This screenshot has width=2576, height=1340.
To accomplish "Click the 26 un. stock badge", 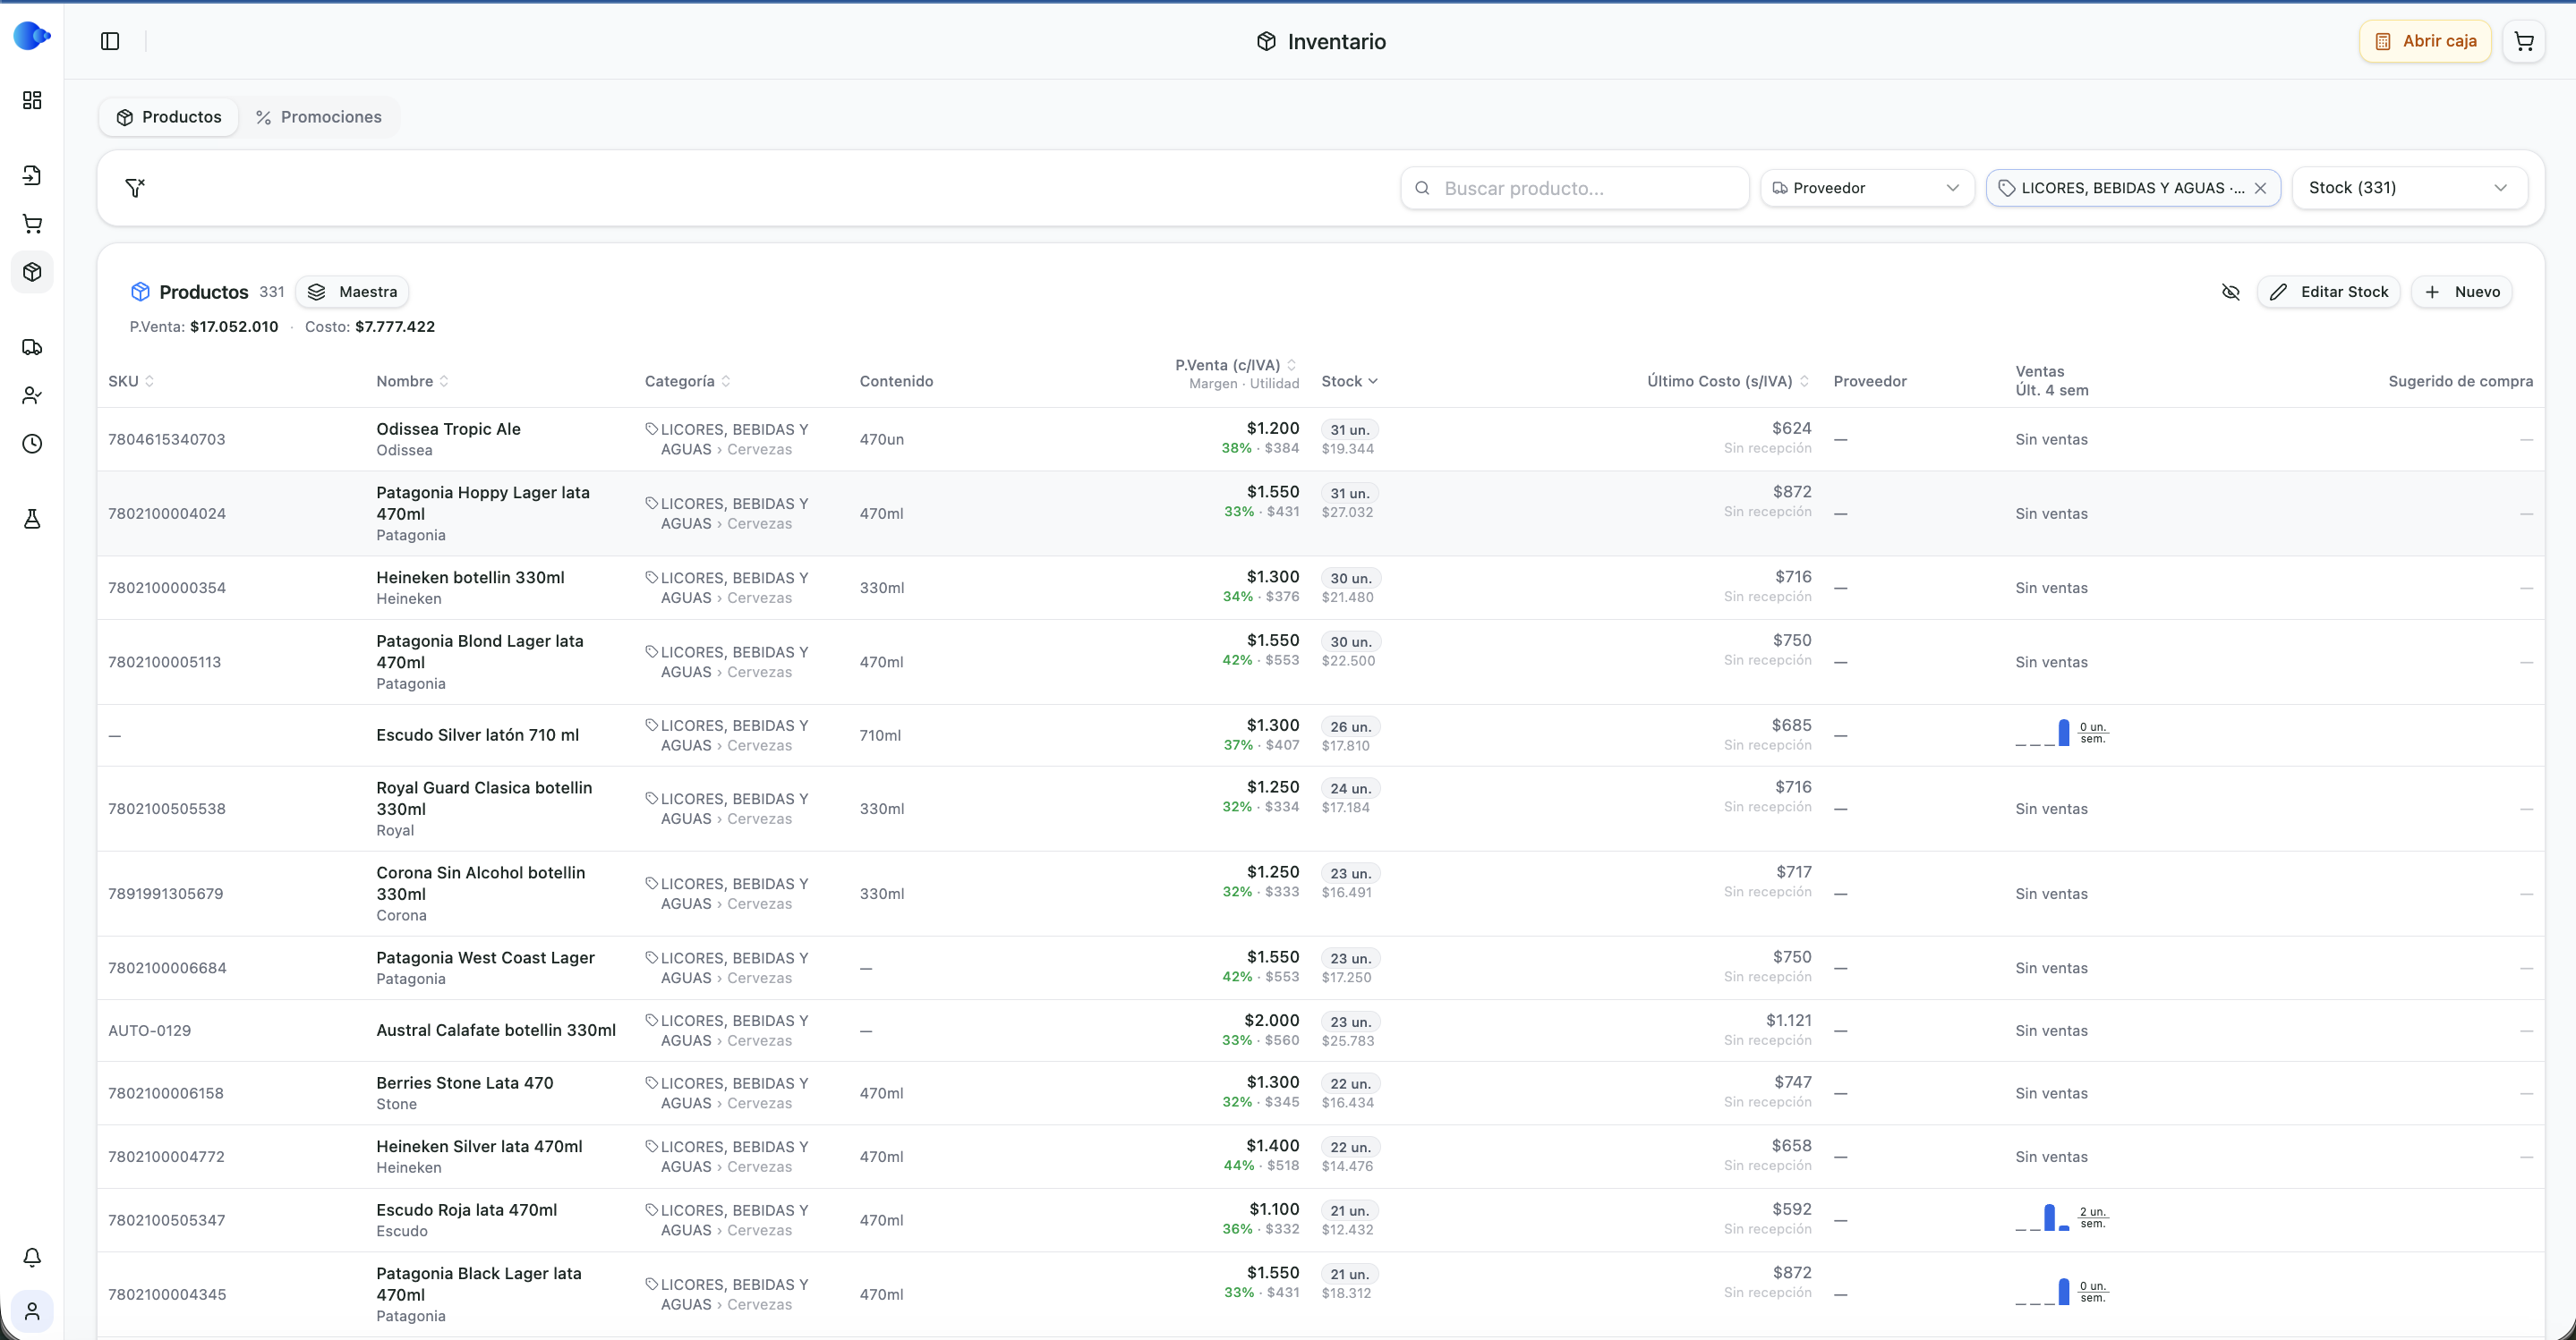I will pos(1350,726).
